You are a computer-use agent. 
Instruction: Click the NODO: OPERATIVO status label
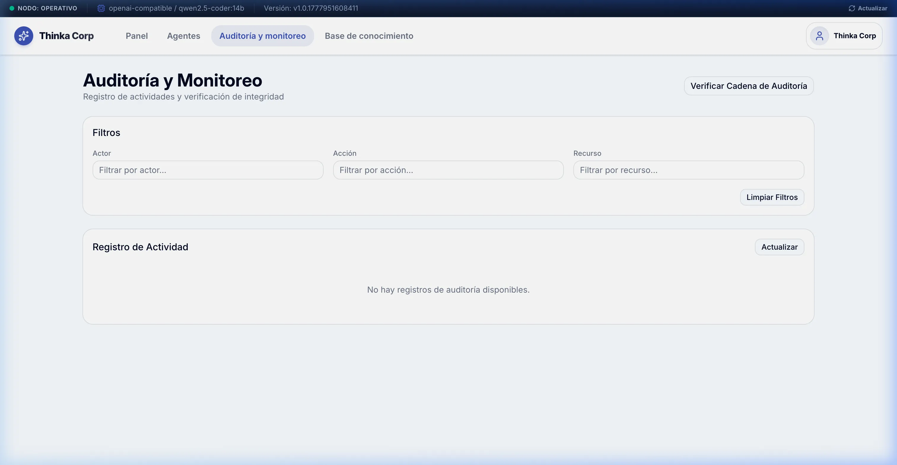pos(47,8)
